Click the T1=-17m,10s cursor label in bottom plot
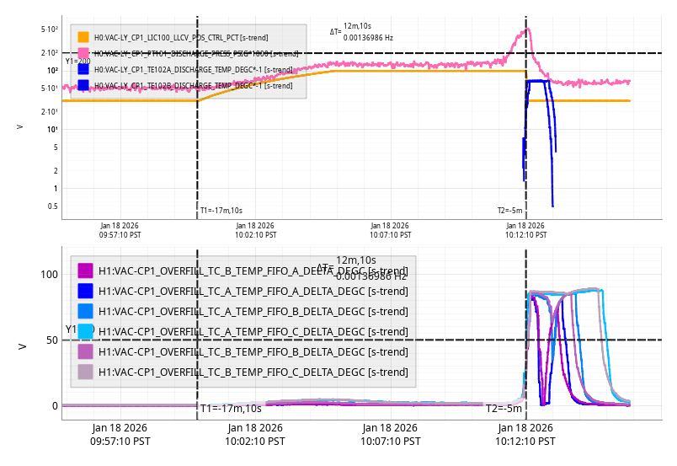This screenshot has width=677, height=466. [231, 409]
